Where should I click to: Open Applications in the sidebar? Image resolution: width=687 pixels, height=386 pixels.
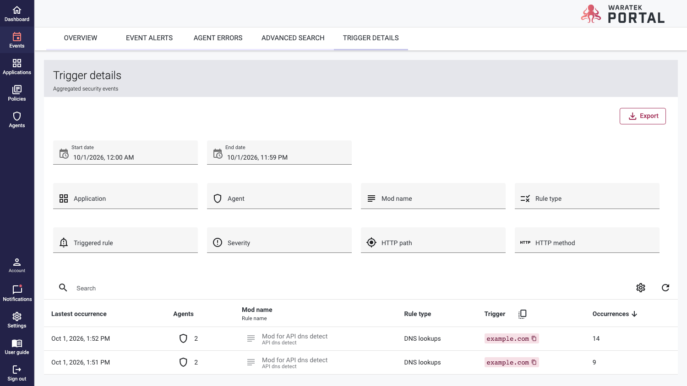[17, 67]
